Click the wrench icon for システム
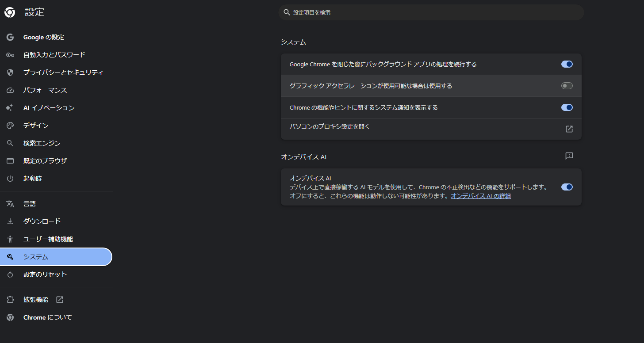Screen dimensions: 644x343 click(x=10, y=257)
